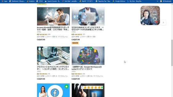Open the Google AdSense bookmark

coord(119,1)
